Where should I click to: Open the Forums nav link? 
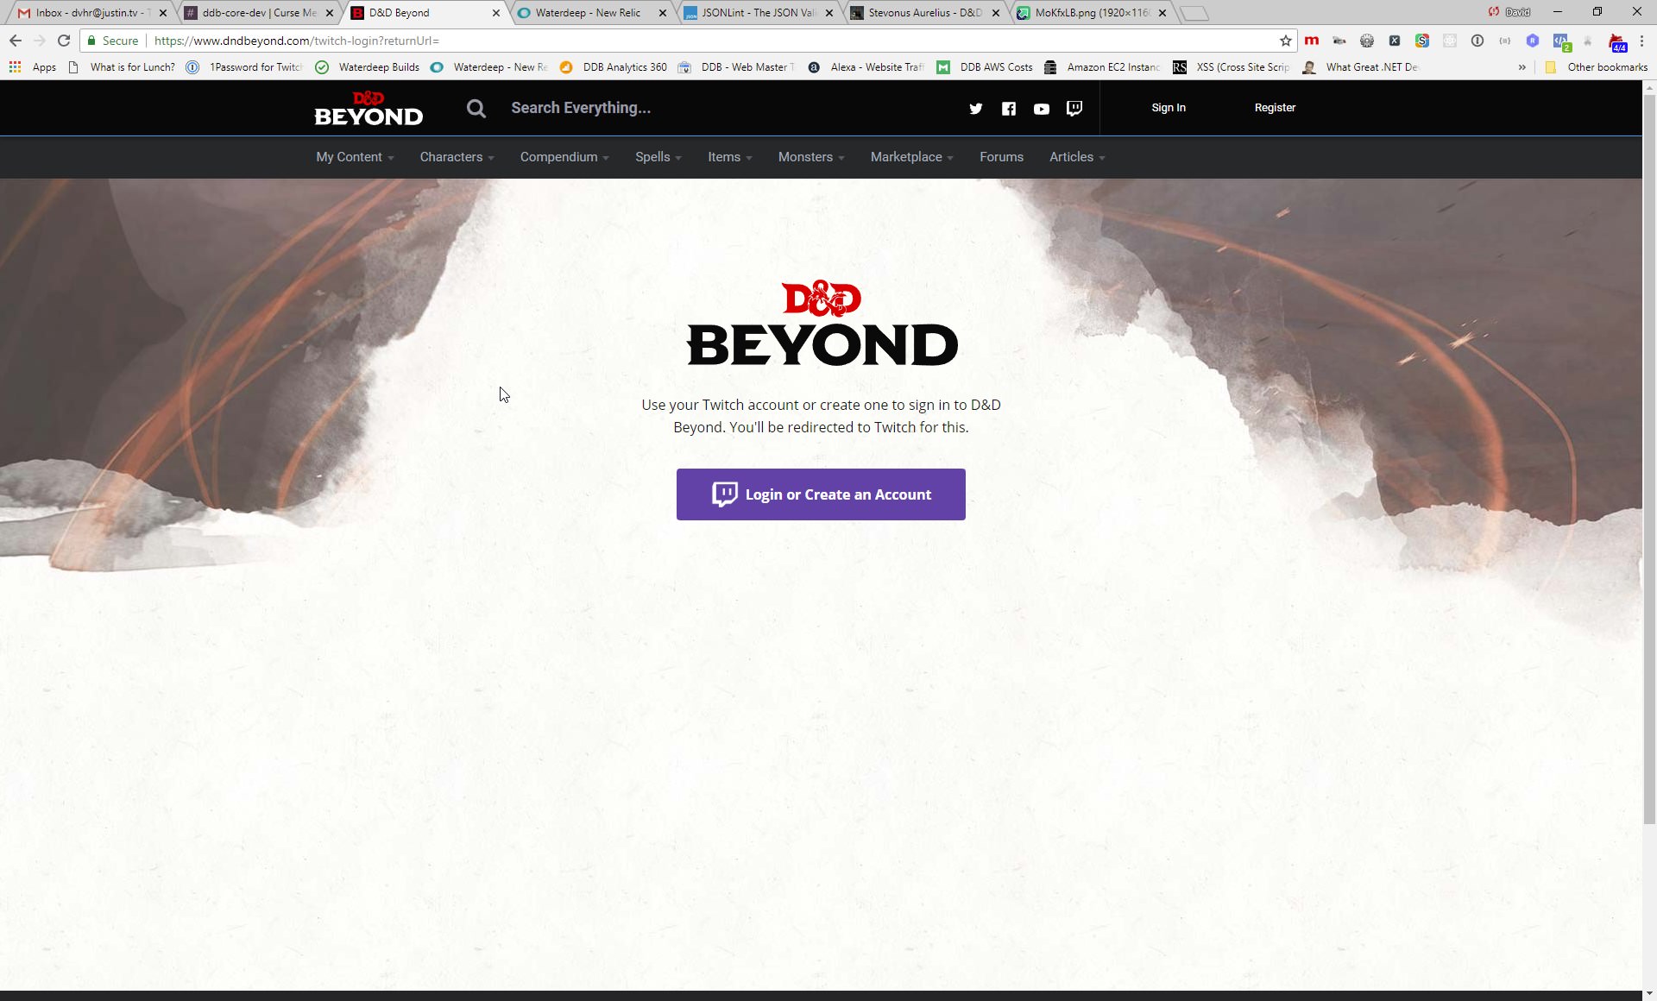1001,157
